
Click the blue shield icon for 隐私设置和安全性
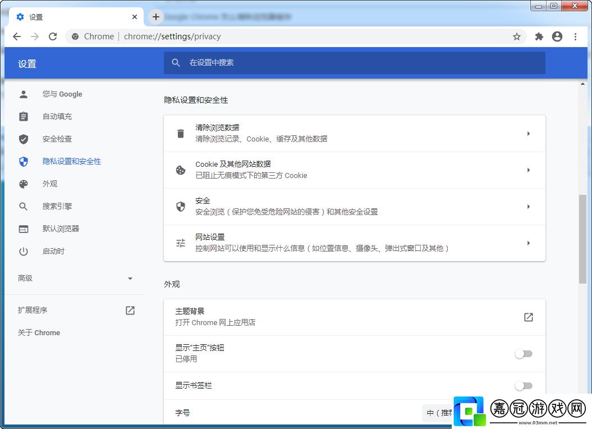pyautogui.click(x=24, y=161)
